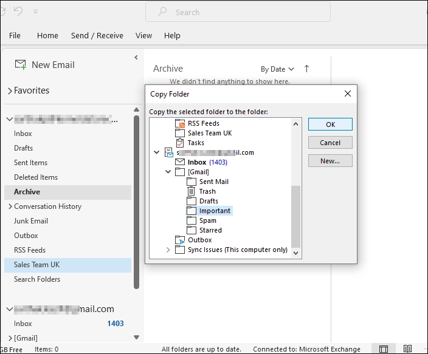
Task: Click the search magnifier icon
Action: click(162, 12)
